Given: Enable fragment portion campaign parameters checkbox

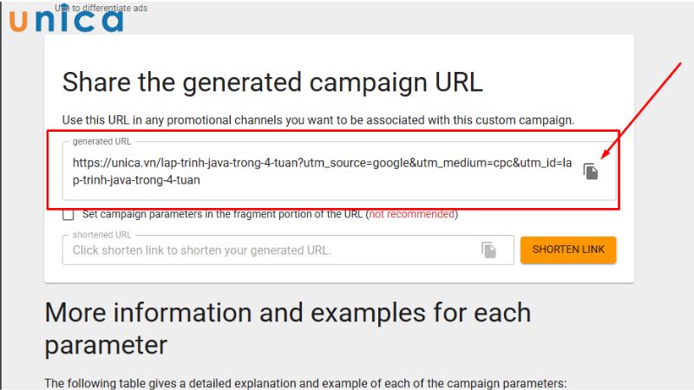Looking at the screenshot, I should 68,214.
